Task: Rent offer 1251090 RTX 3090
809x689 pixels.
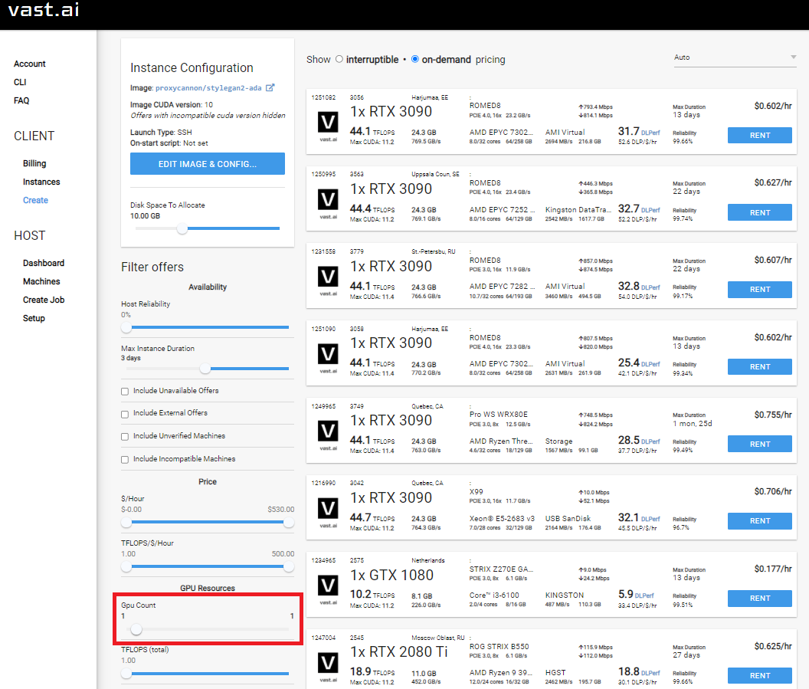Action: coord(759,367)
